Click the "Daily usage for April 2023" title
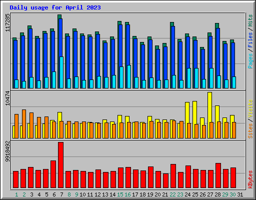The image size is (256, 200). pos(55,7)
